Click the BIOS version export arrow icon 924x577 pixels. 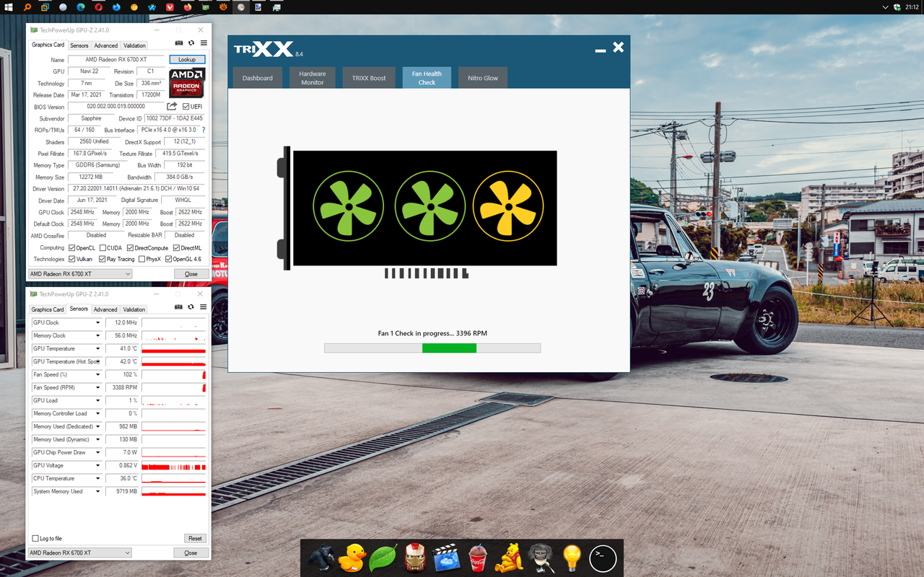tap(172, 106)
